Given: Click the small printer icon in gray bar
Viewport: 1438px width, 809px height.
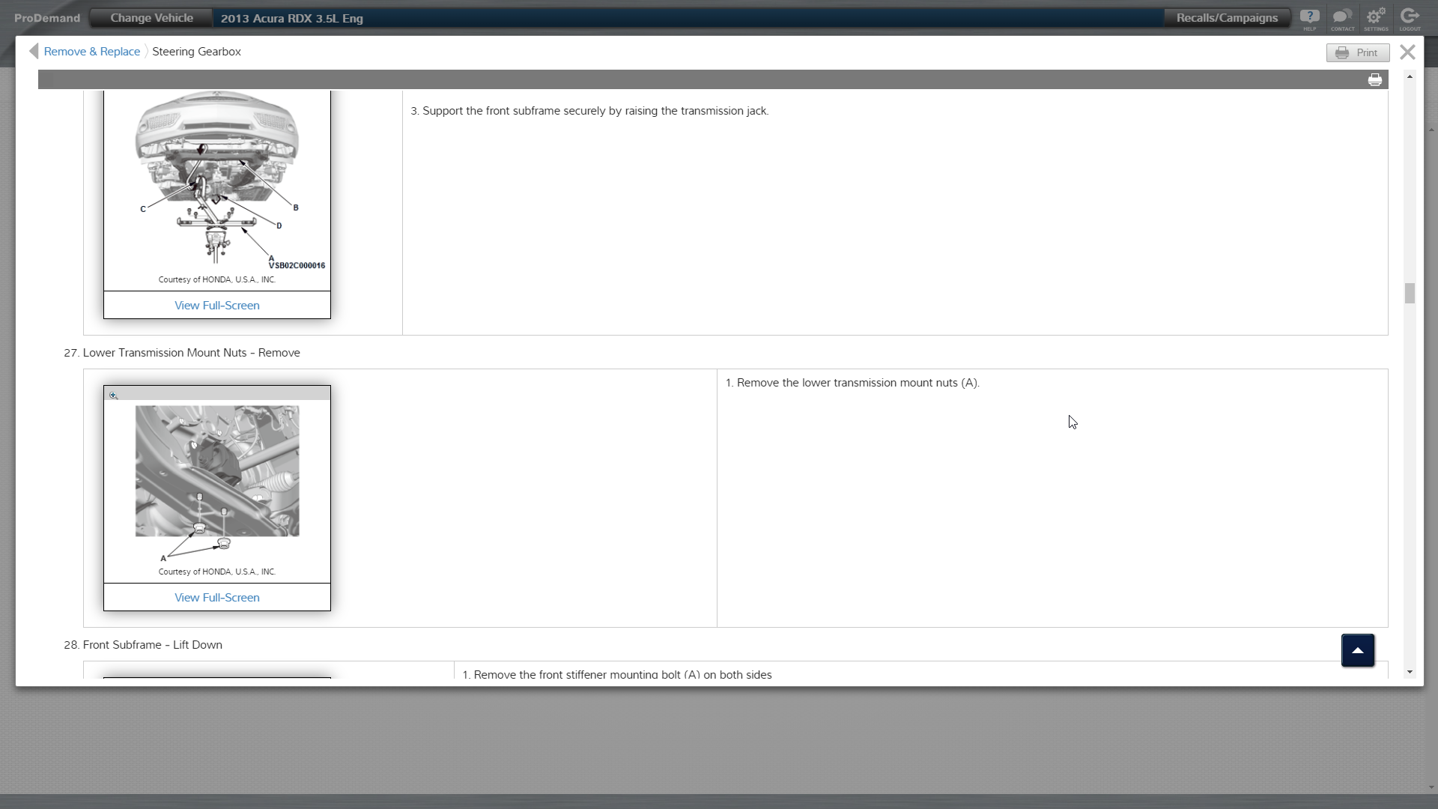Looking at the screenshot, I should point(1374,80).
